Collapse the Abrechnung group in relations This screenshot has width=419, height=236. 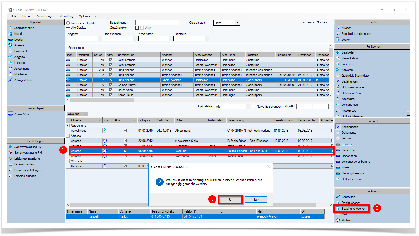(x=68, y=126)
